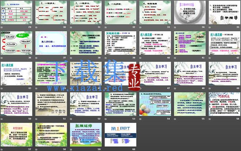Image resolution: width=241 pixels, height=151 pixels.
Task: Click animation star icon under slide 51
Action: pyautogui.click(x=36, y=119)
